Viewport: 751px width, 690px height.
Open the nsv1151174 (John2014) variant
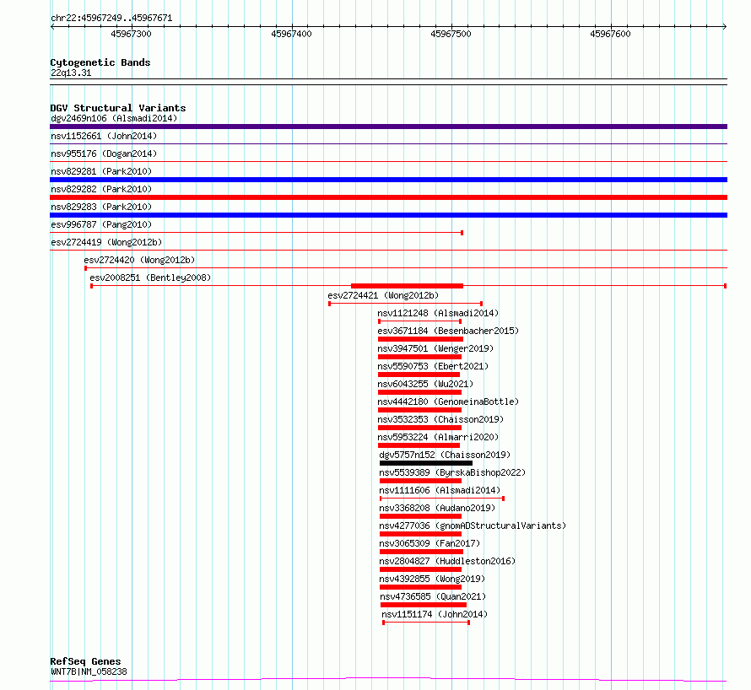pos(435,614)
